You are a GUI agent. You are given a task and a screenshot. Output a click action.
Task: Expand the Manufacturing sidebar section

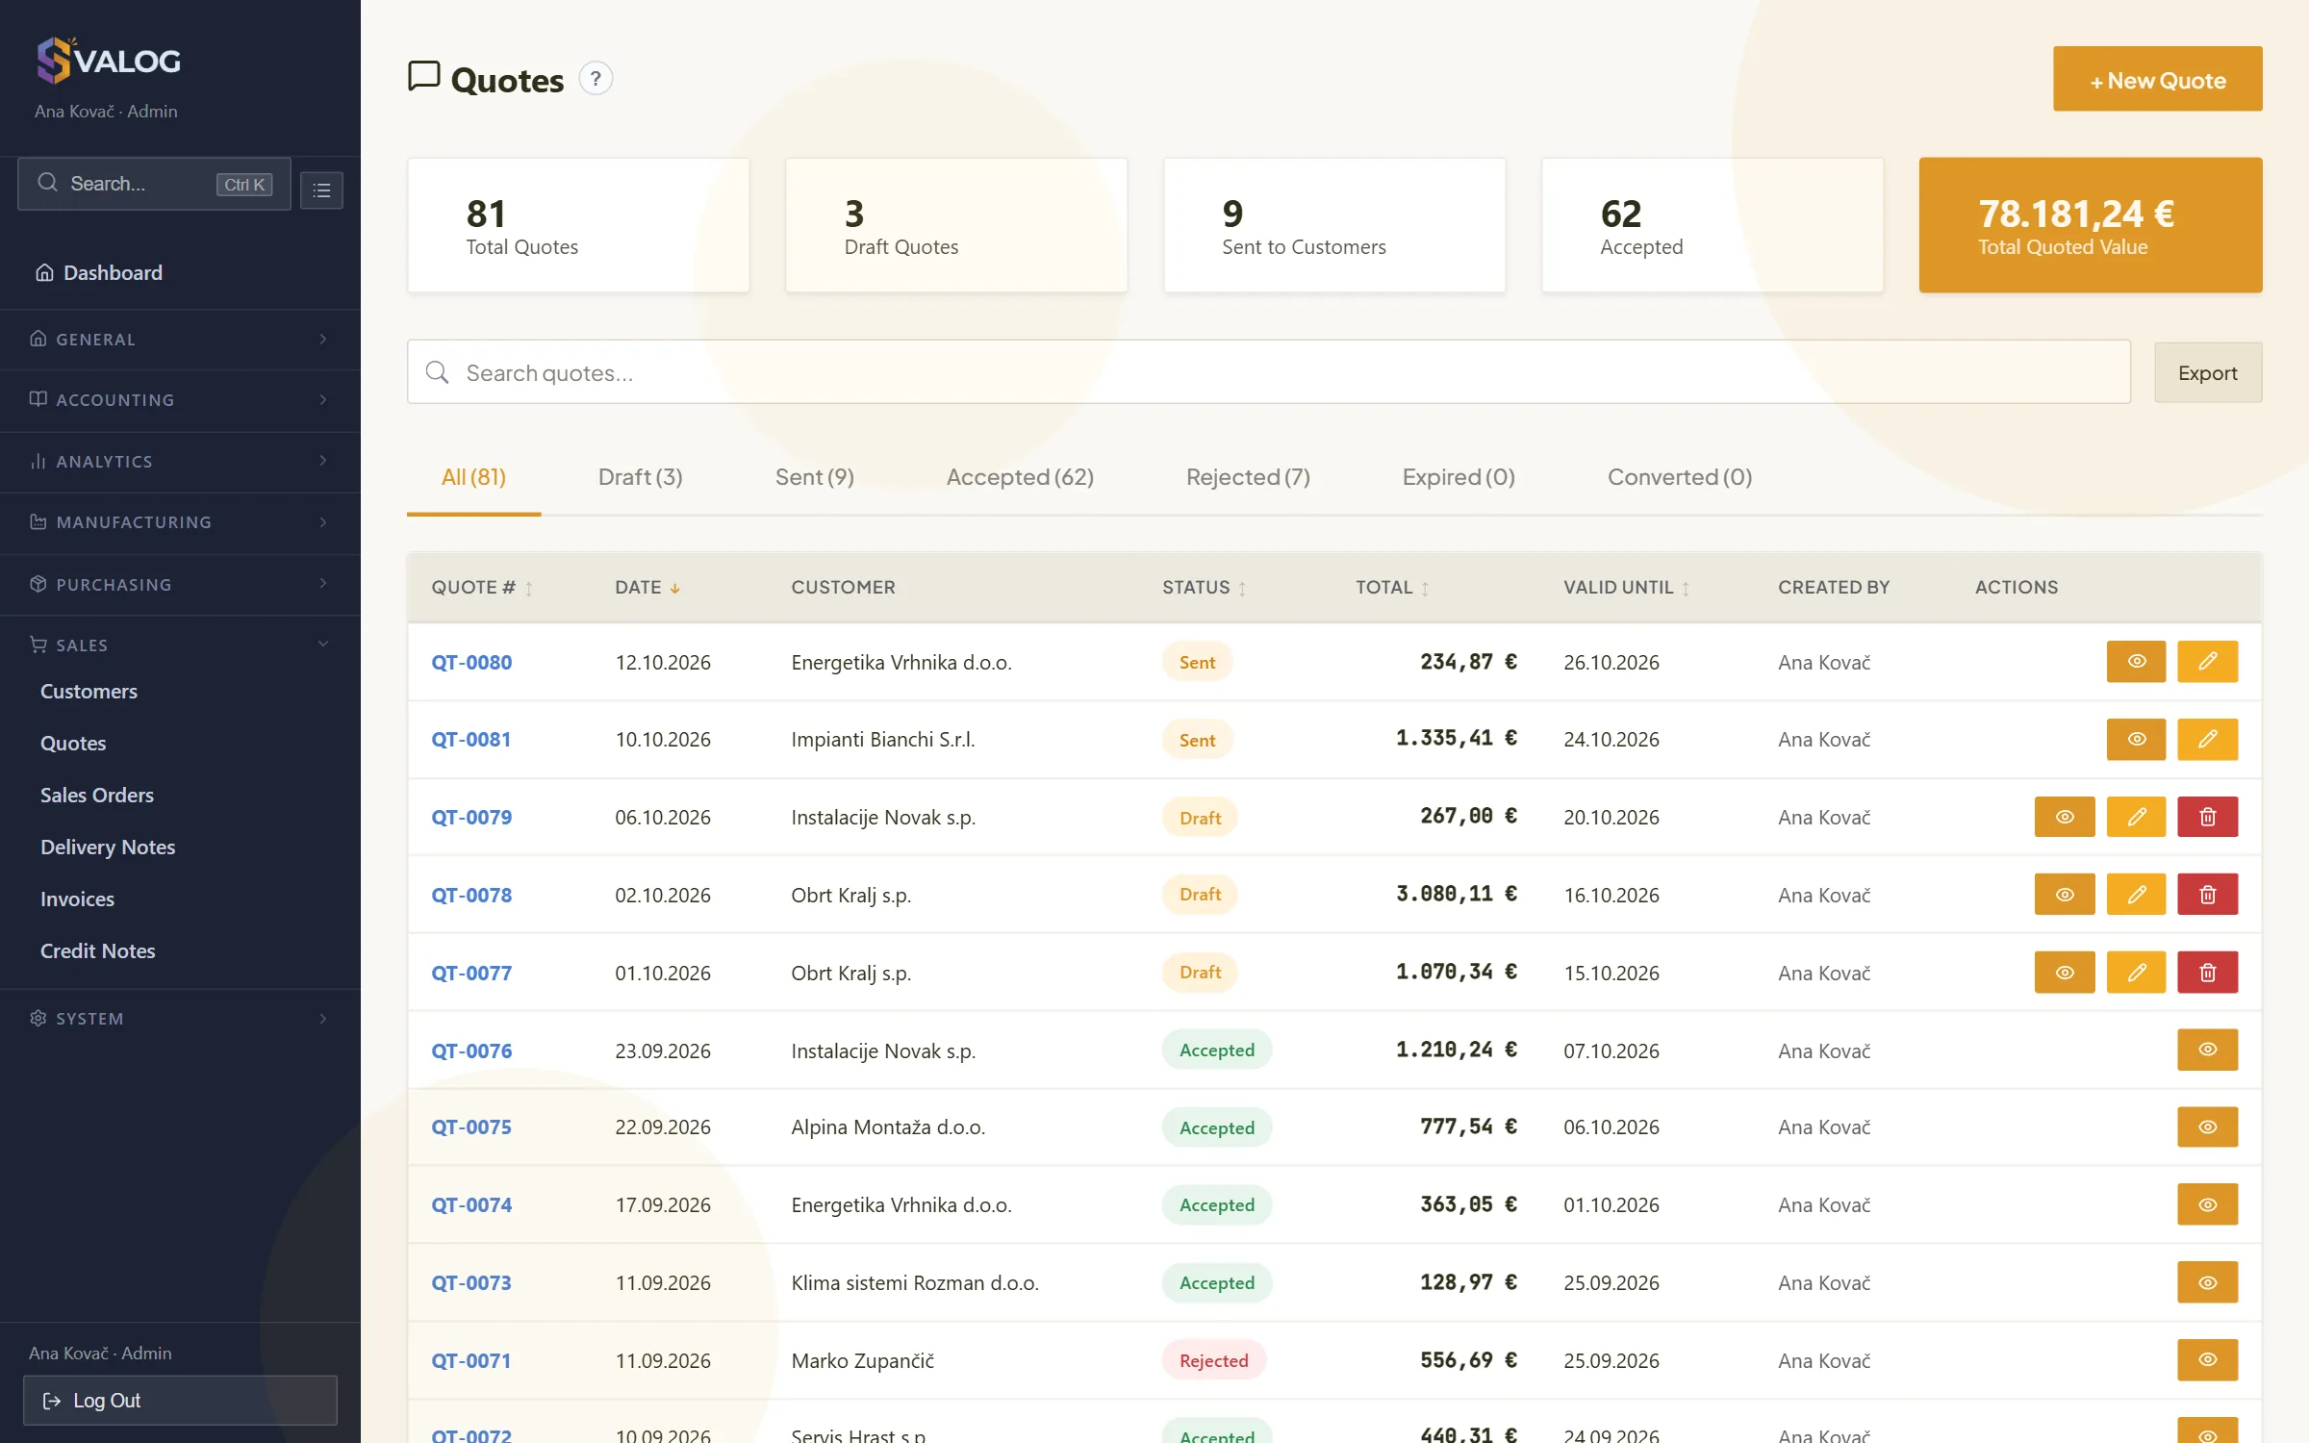[x=180, y=522]
